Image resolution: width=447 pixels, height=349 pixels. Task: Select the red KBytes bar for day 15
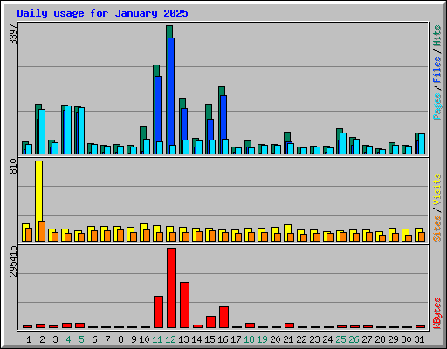(210, 322)
